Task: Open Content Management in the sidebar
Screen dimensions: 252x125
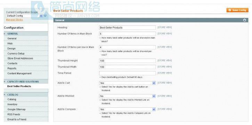Action: (19, 74)
